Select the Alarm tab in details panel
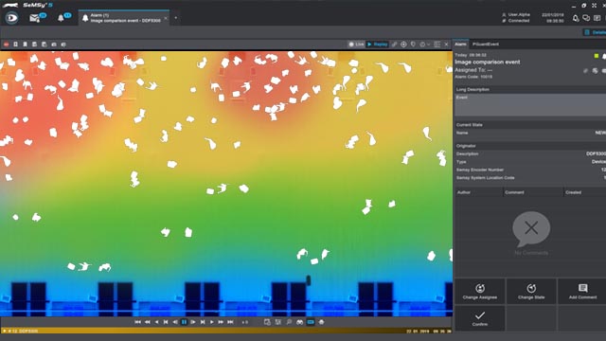 tap(460, 45)
